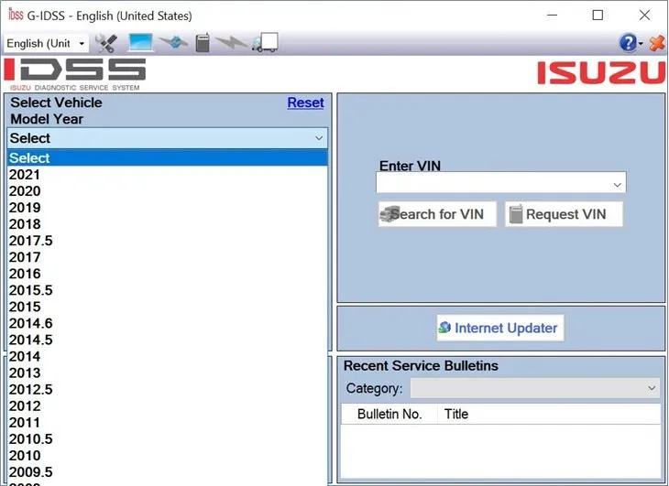This screenshot has height=486, width=669.
Task: Launch the Internet Updater button
Action: [x=499, y=328]
